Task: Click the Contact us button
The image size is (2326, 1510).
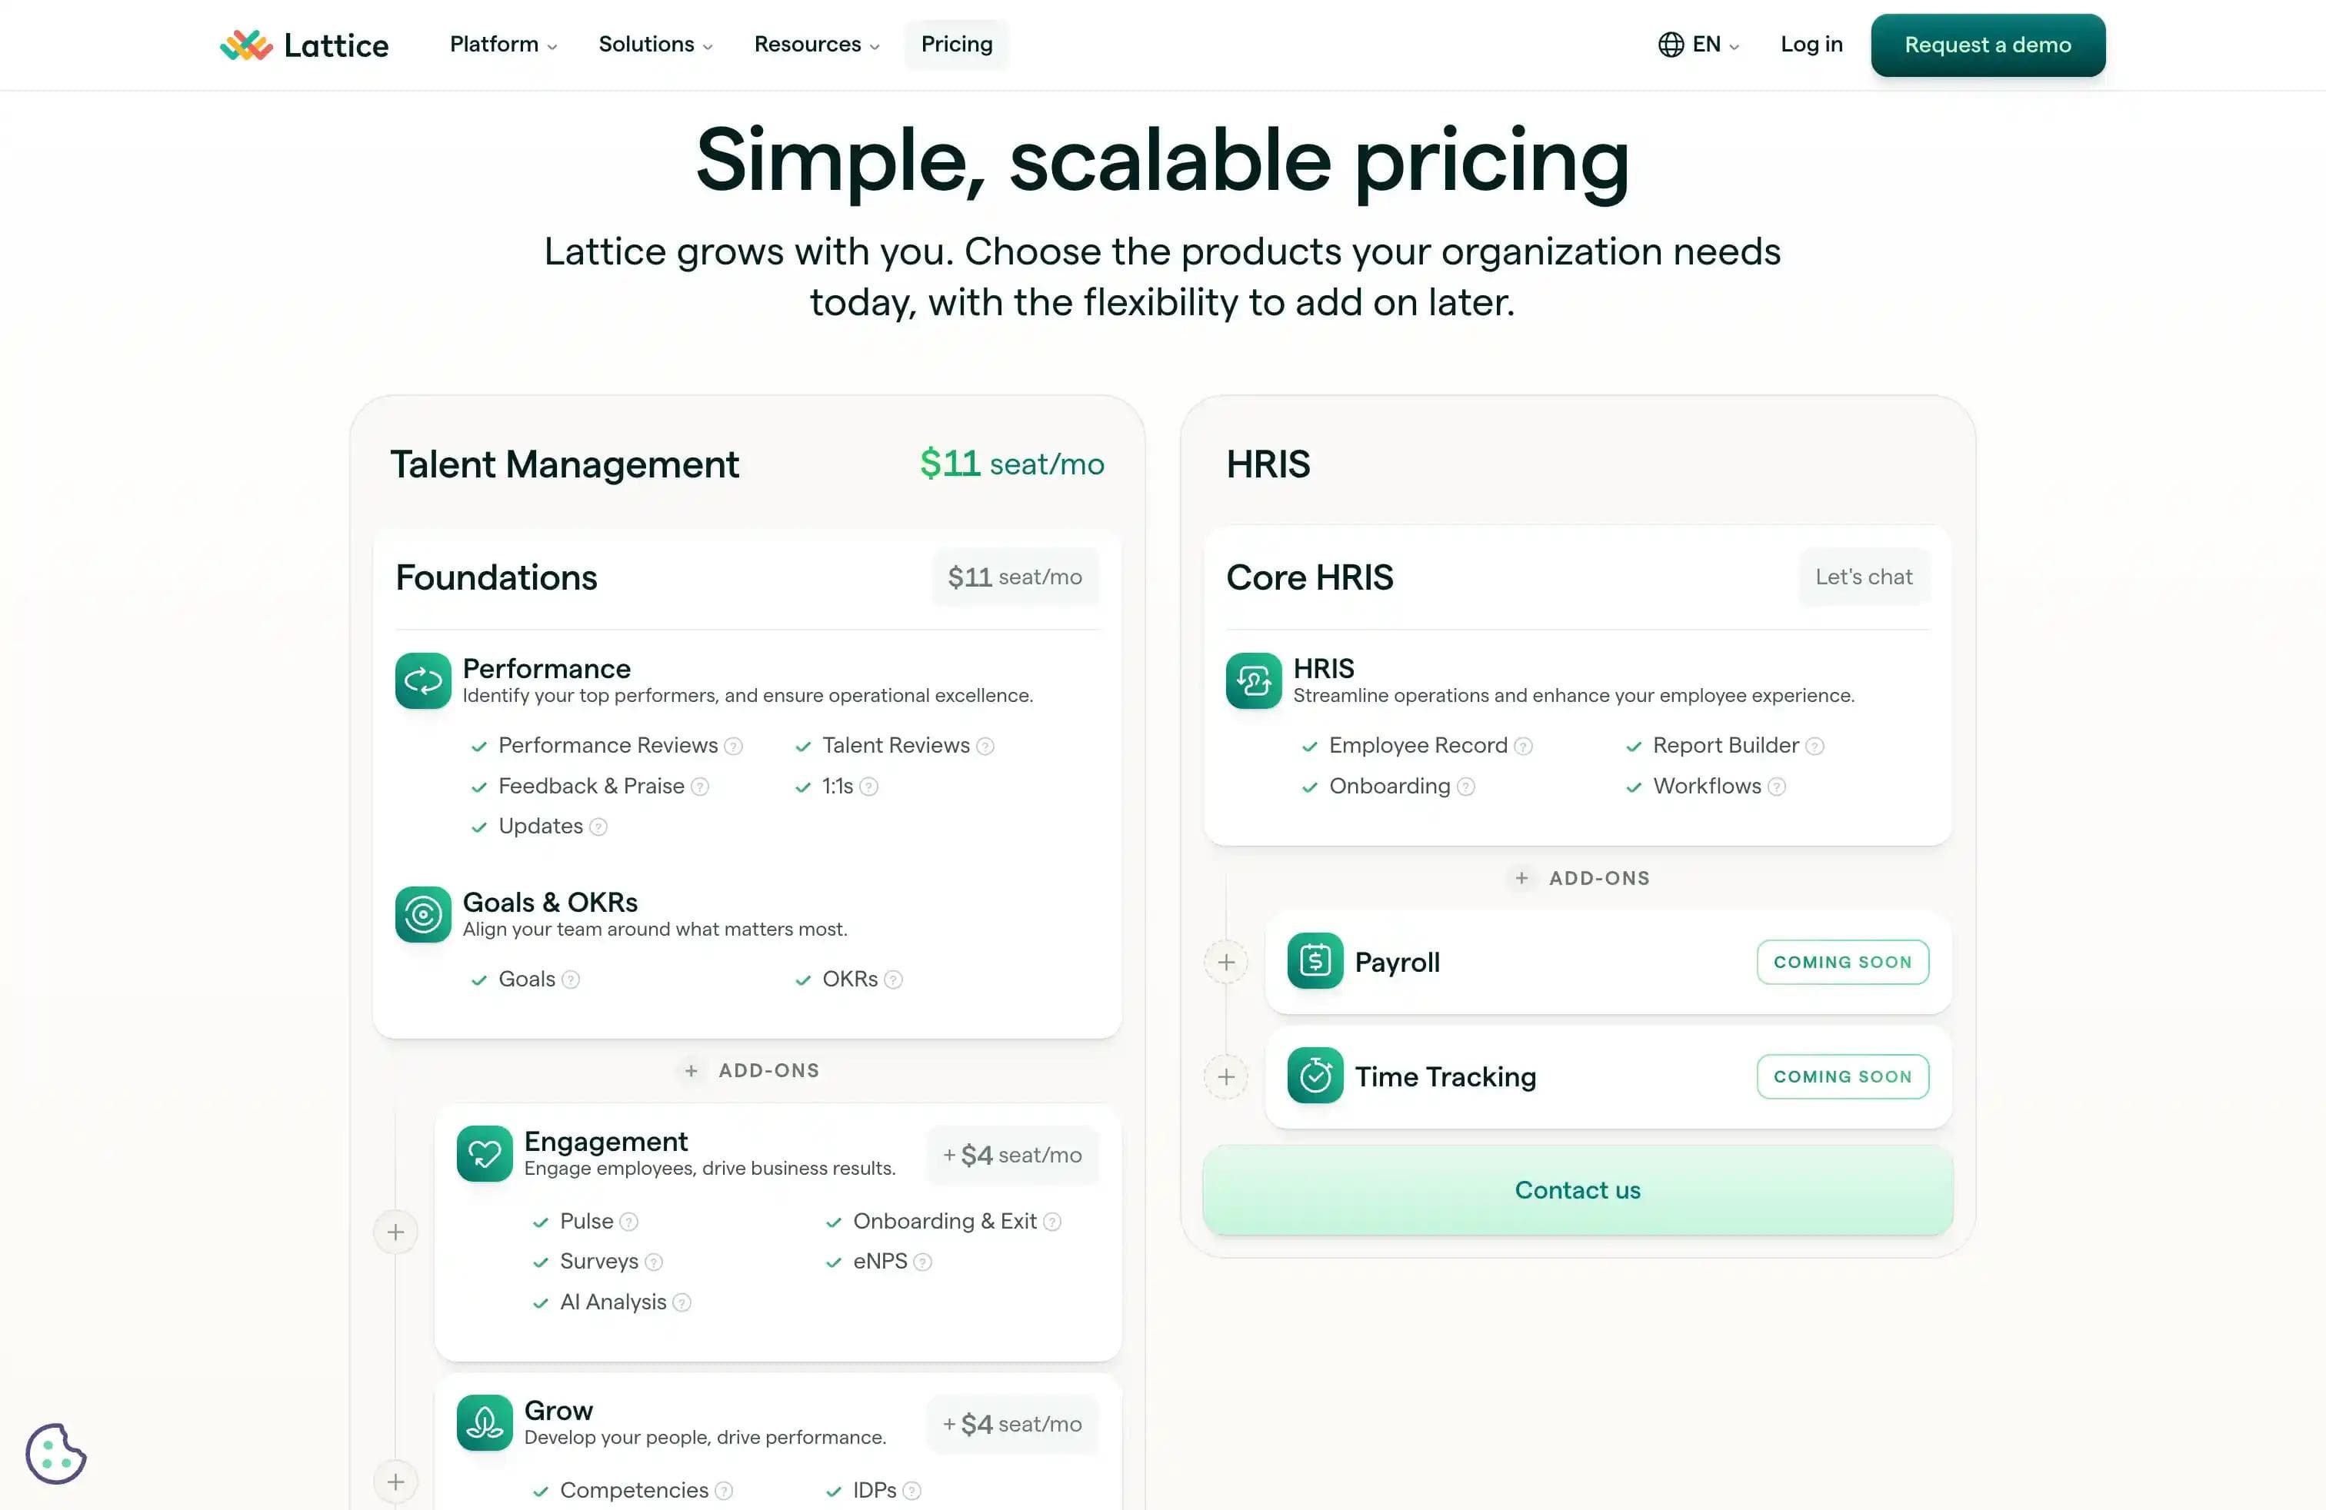Action: 1577,1188
